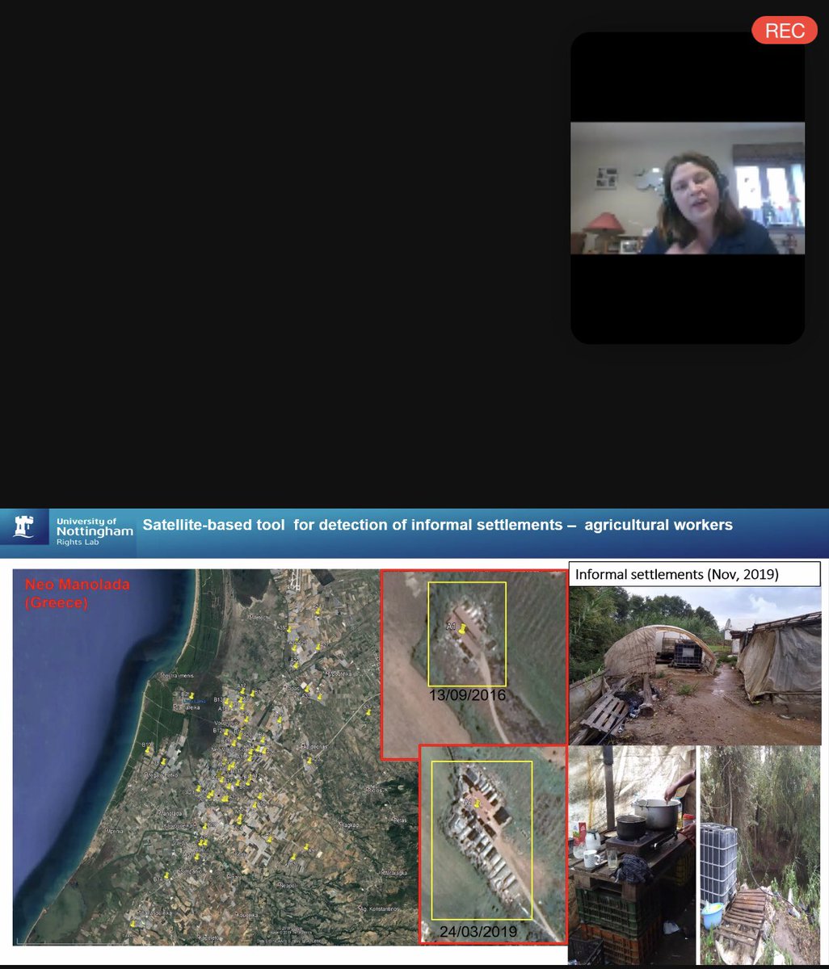Click the "Informal settlements (Nov, 2019)" label box
This screenshot has height=969, width=829.
tap(695, 574)
